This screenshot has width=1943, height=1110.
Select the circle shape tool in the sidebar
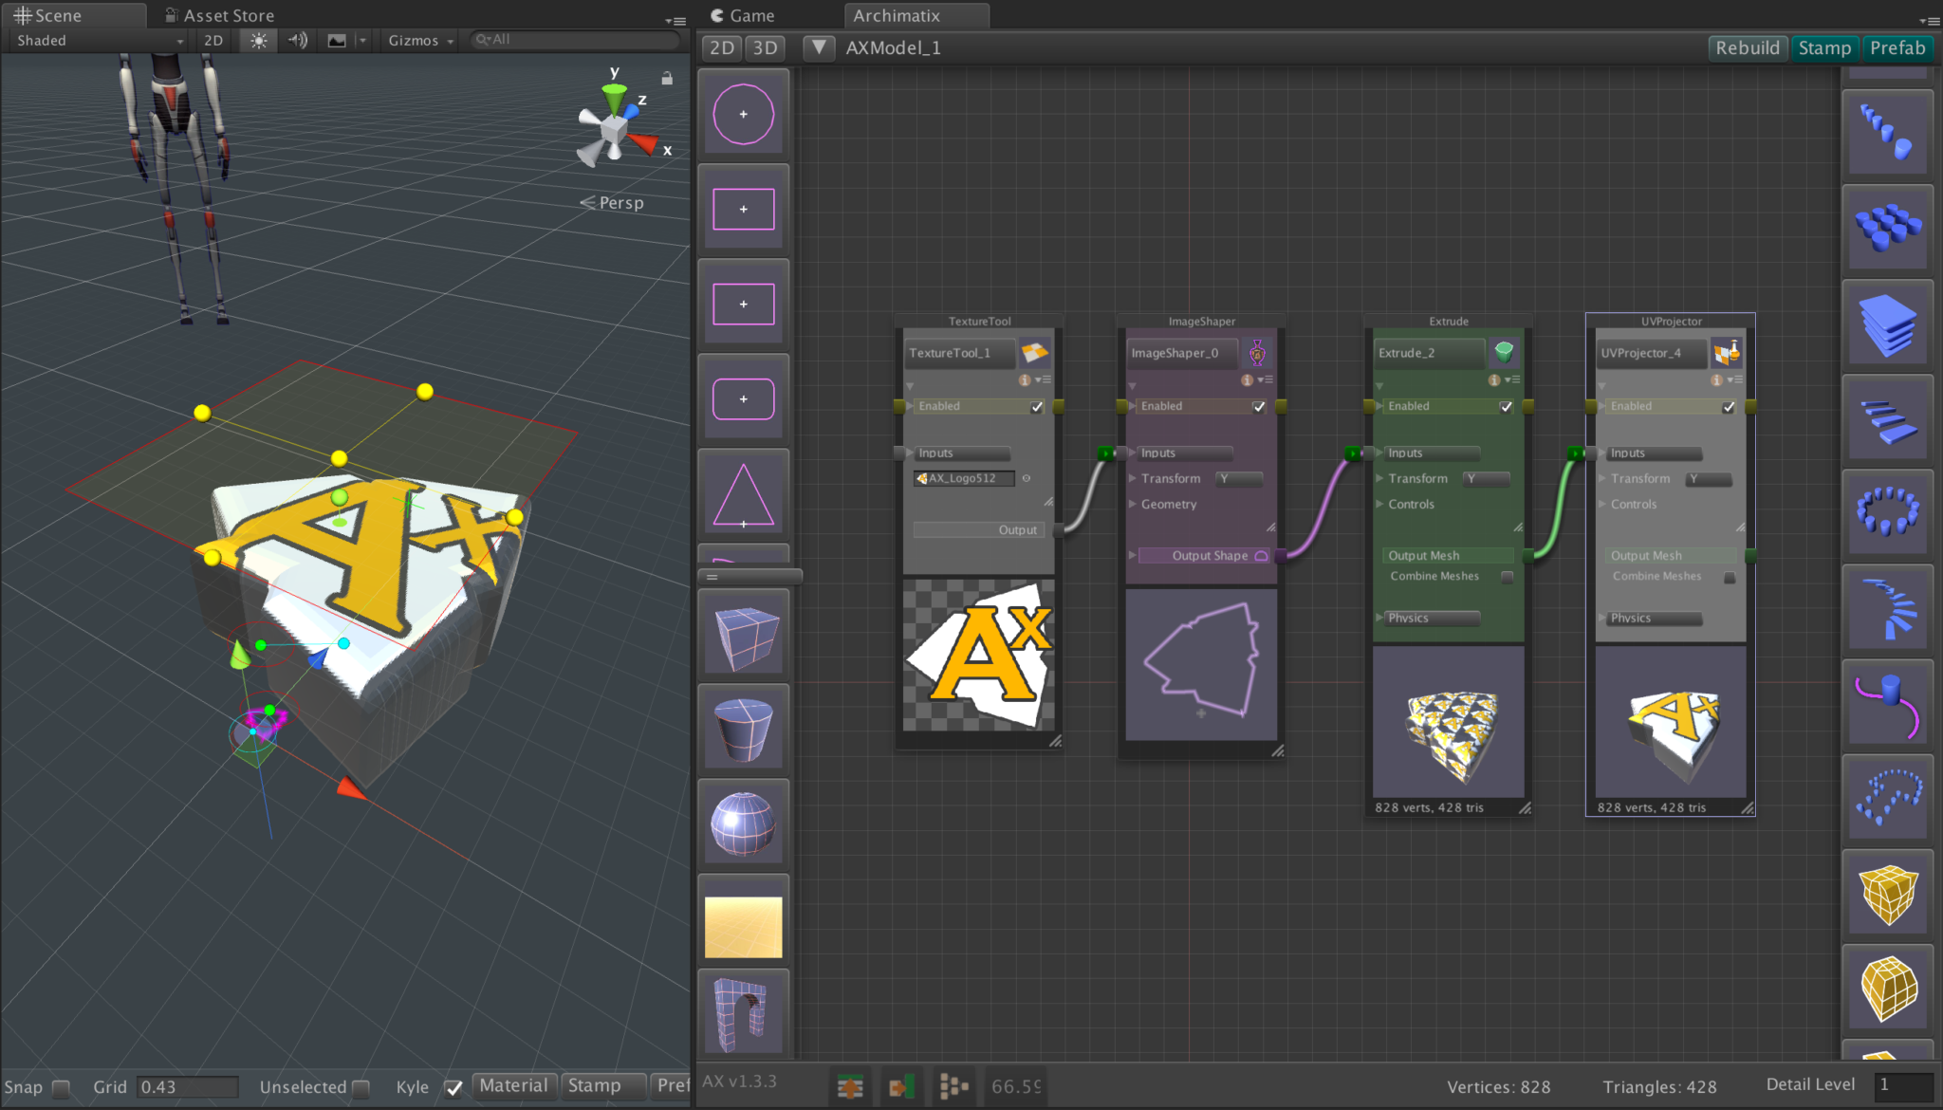pyautogui.click(x=743, y=113)
